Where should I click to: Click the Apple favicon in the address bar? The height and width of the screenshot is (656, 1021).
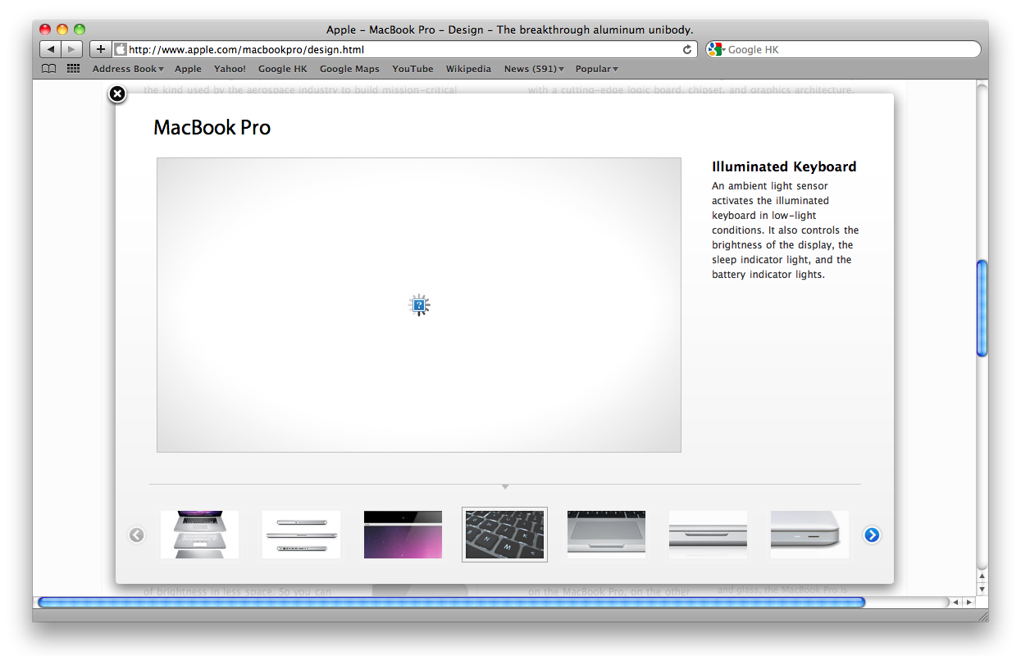click(x=121, y=49)
